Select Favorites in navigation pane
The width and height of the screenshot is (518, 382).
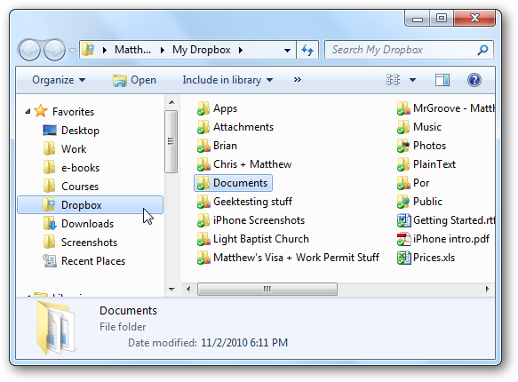(73, 112)
